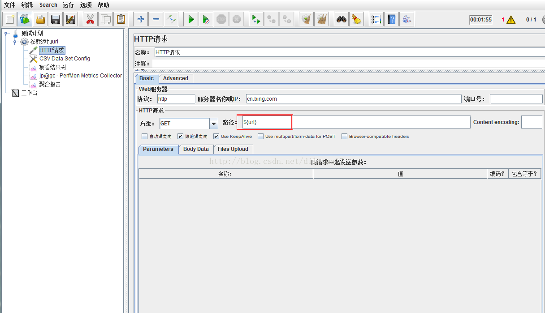Image resolution: width=545 pixels, height=313 pixels.
Task: Select 测试计划 in the tree
Action: 32,33
